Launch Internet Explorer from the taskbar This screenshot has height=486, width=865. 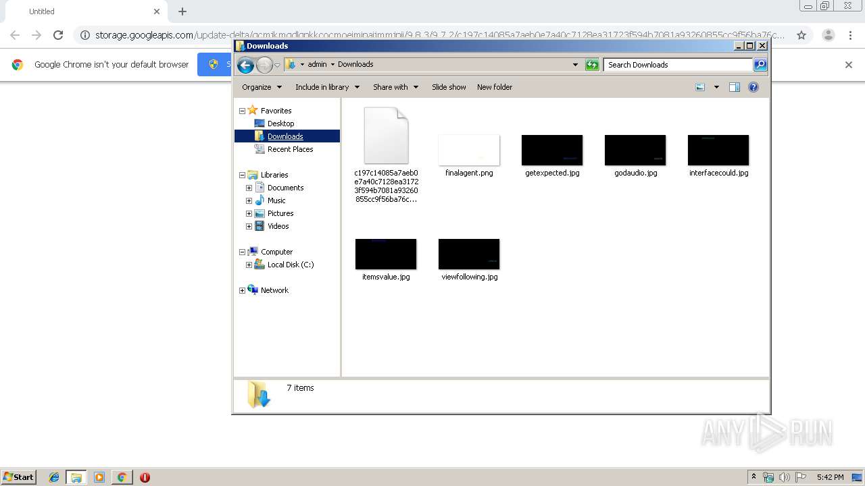click(x=54, y=477)
